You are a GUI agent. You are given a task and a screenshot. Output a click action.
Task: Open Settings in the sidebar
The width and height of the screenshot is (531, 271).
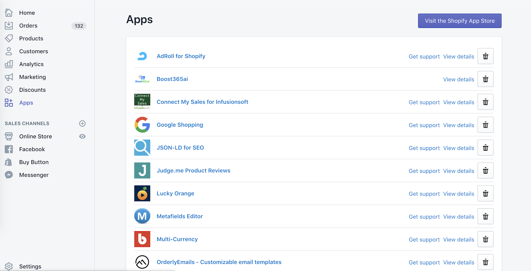(x=30, y=266)
